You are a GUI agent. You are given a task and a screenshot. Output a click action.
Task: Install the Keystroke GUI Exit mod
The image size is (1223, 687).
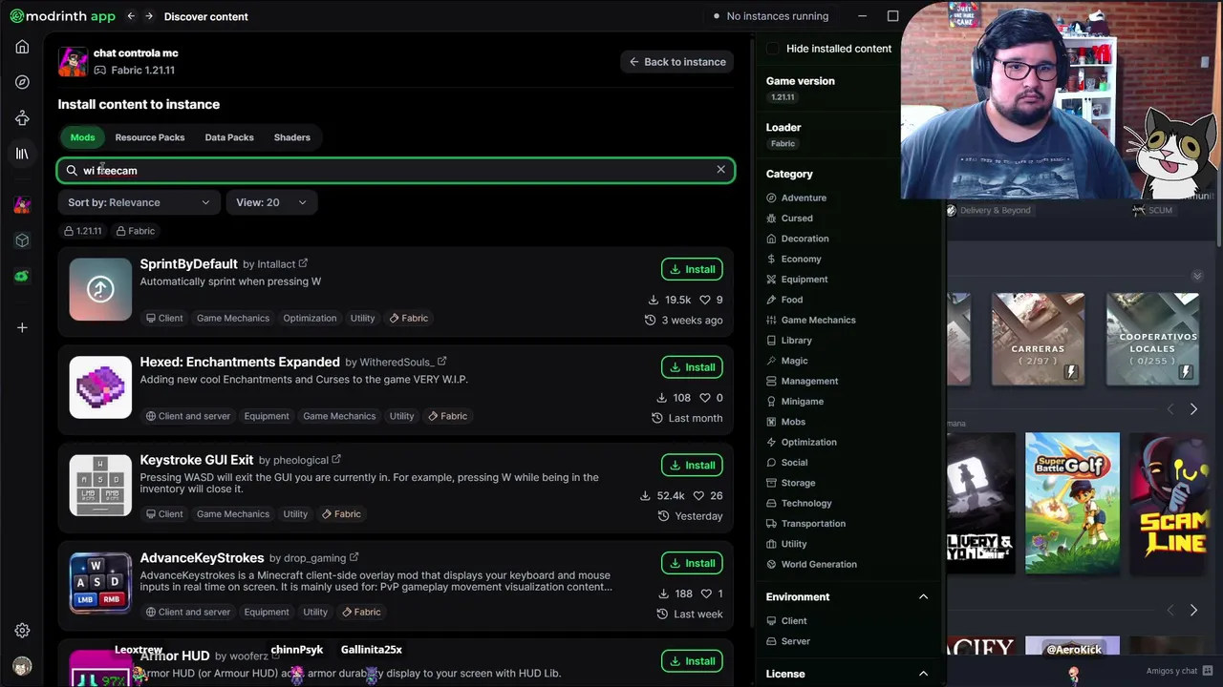(x=692, y=465)
